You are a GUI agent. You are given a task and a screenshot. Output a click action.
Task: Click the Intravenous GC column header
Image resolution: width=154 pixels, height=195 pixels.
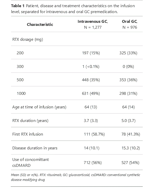point(93,24)
